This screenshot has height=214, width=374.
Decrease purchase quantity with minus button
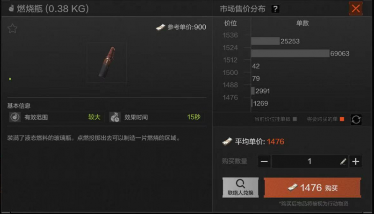click(x=264, y=162)
